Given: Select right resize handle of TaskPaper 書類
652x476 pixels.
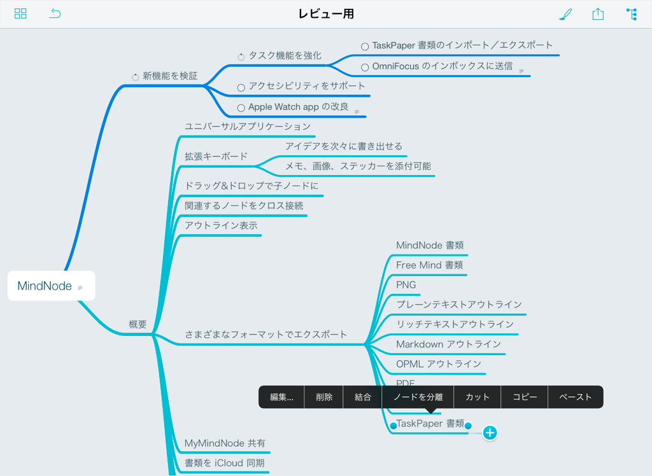Looking at the screenshot, I should click(468, 426).
